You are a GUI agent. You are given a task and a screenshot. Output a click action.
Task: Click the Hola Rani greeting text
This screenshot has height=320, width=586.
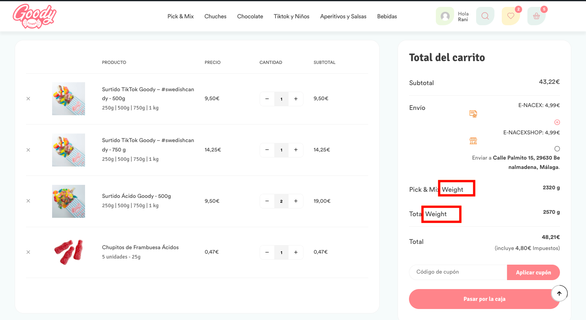click(x=463, y=16)
